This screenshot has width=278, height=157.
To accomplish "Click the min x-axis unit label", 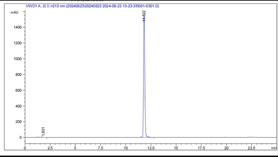I will pos(274,148).
